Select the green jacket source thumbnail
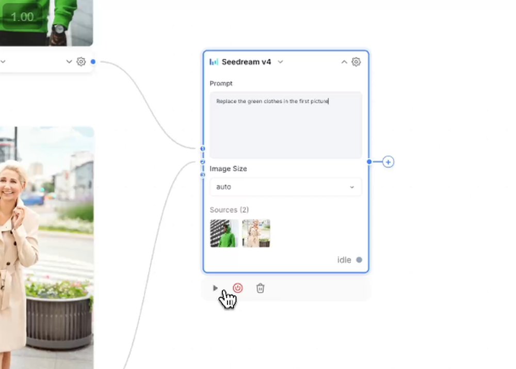This screenshot has height=369, width=516. [224, 233]
